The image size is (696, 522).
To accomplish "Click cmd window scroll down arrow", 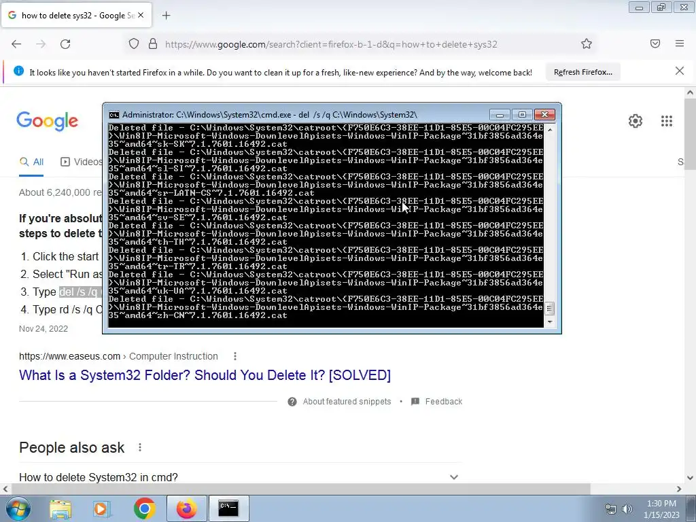I will pyautogui.click(x=550, y=321).
